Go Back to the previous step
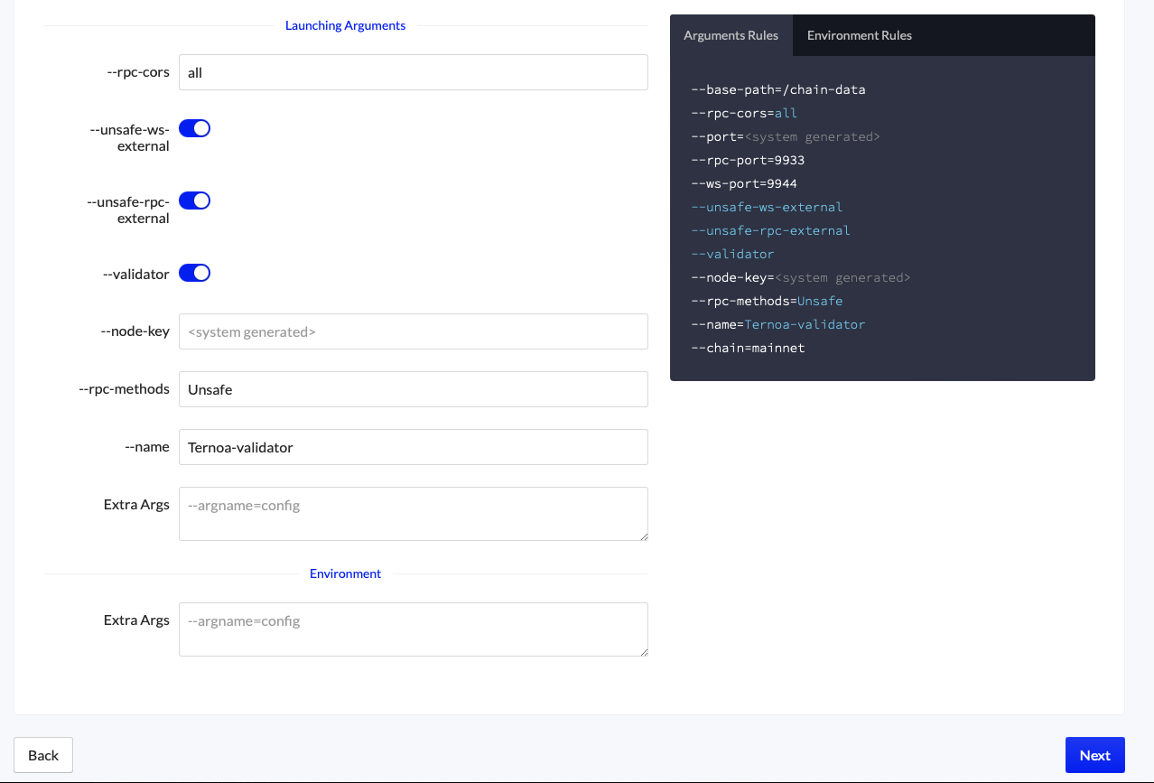Screen dimensions: 1154x783 [x=43, y=755]
